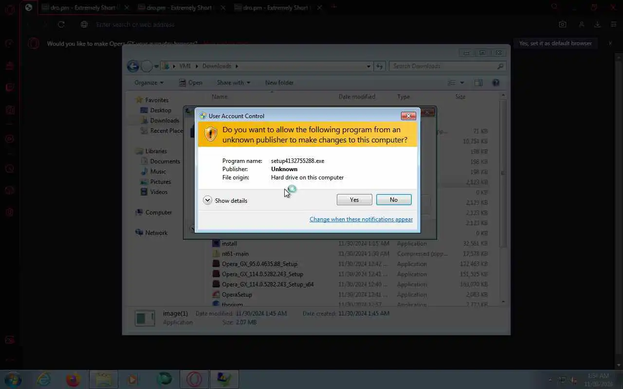Switch to the Speed Dial globe tab
Viewport: 623px width, 389px height.
29,7
